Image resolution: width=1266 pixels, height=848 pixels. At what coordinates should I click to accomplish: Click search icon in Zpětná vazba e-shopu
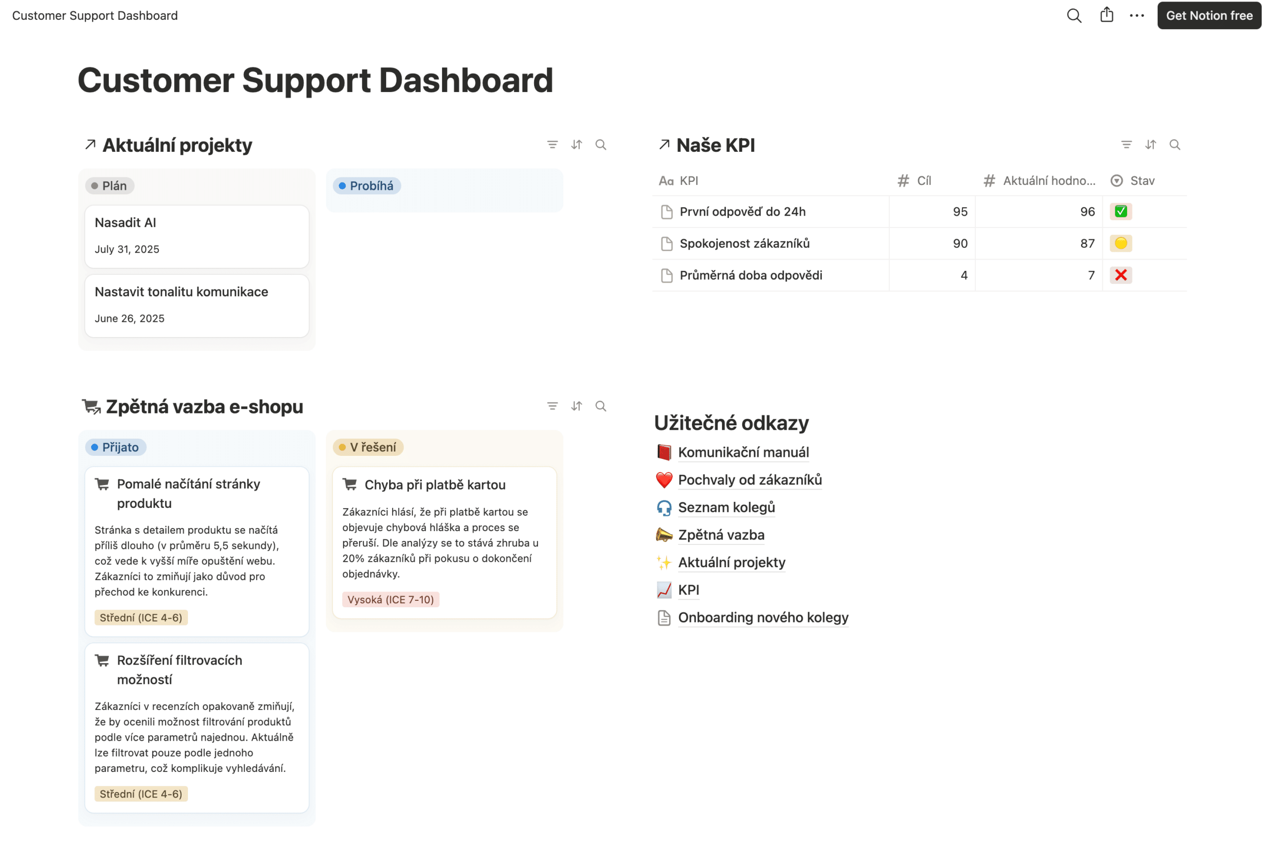(x=601, y=406)
